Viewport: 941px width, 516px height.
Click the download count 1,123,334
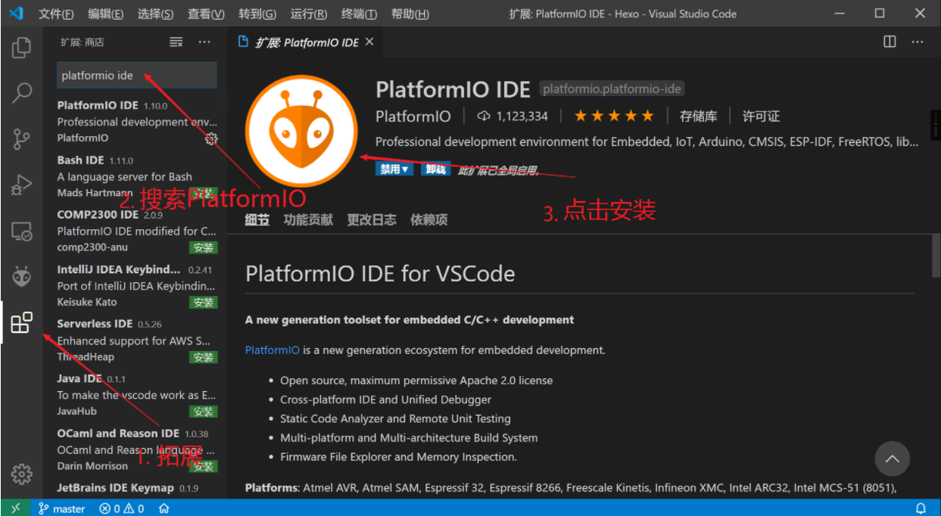pyautogui.click(x=513, y=116)
